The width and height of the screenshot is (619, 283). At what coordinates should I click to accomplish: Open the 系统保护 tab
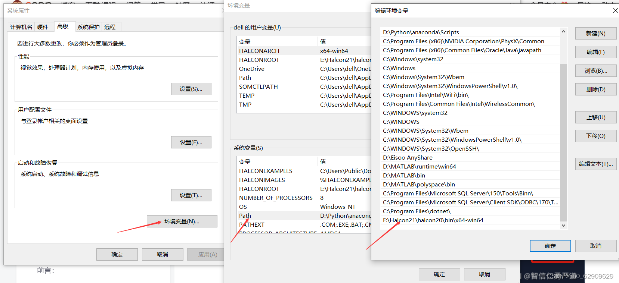tap(89, 27)
